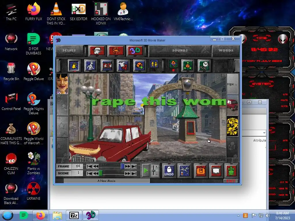Open the Network desktop icon
This screenshot has width=295, height=221.
[11, 42]
